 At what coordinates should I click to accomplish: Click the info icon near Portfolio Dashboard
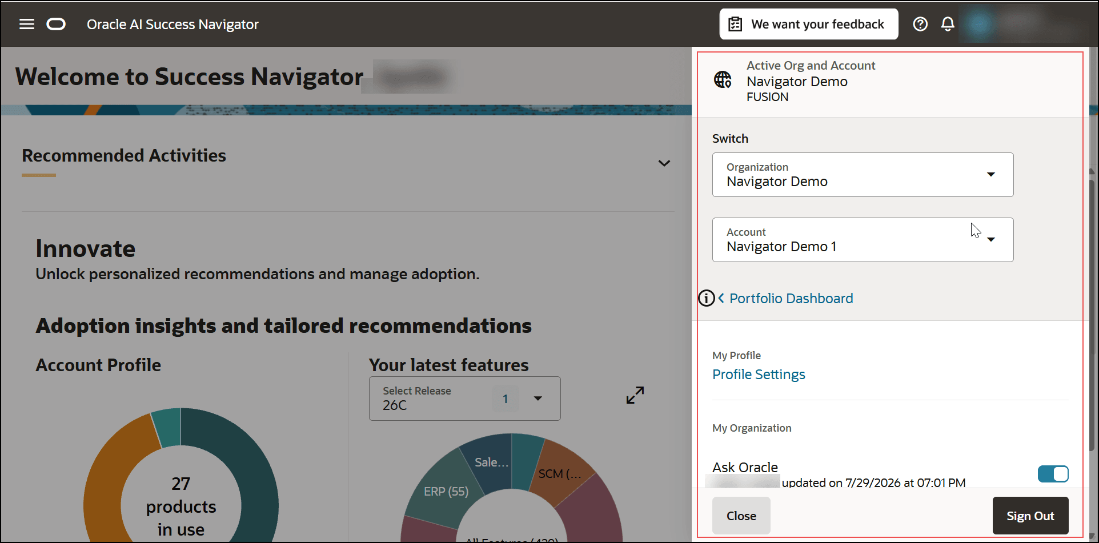tap(707, 298)
